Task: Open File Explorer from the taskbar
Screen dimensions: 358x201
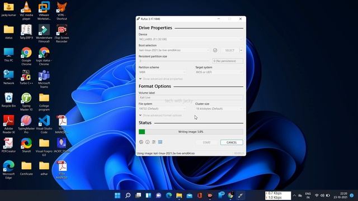Action: [179, 195]
